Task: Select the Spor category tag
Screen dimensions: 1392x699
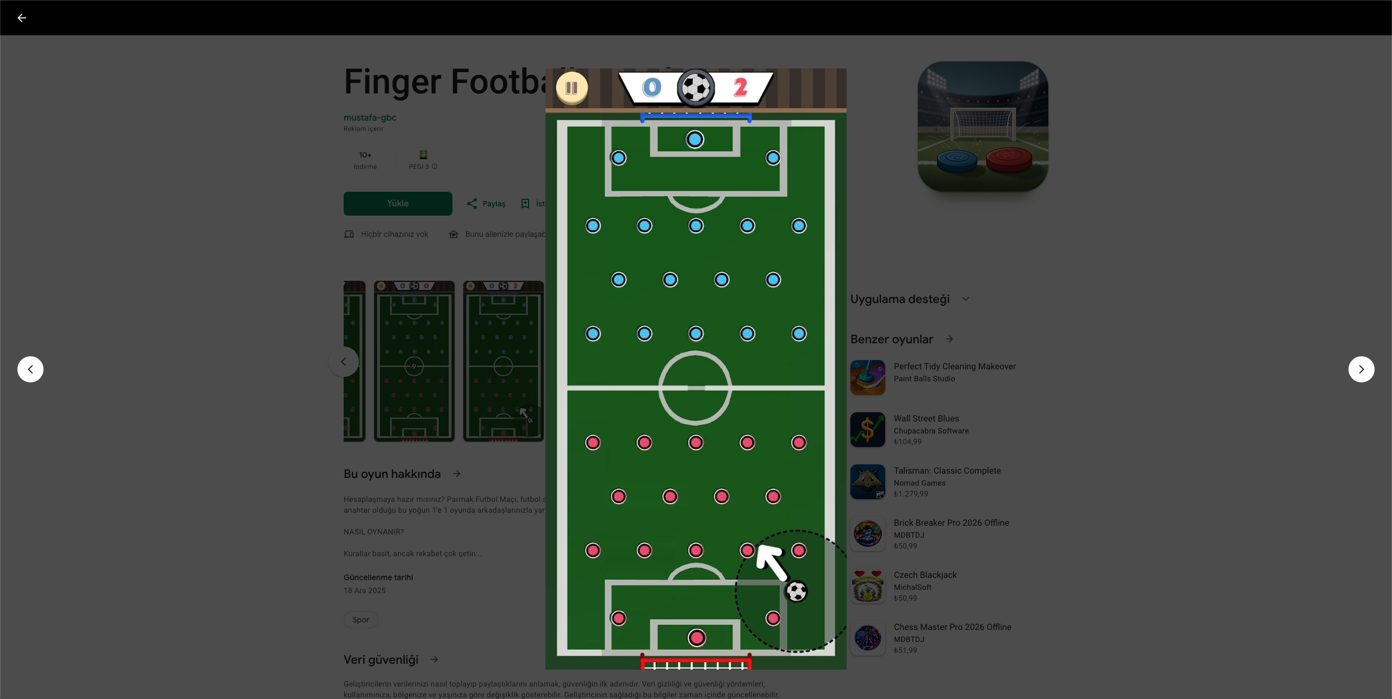Action: (x=361, y=620)
